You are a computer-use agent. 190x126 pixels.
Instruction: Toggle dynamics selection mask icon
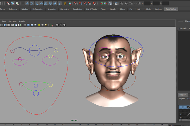pyautogui.click(x=50, y=3)
